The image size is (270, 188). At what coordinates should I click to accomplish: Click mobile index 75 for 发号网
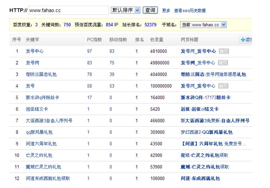112,63
